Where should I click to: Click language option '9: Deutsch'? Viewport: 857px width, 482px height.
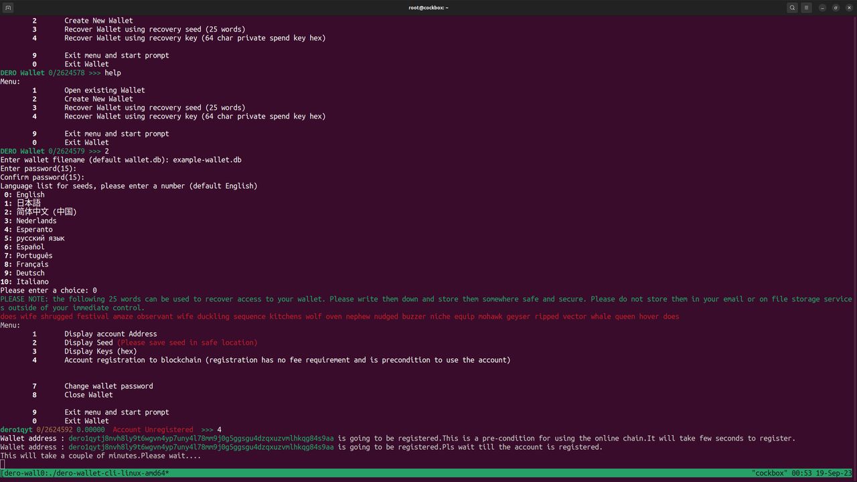pos(24,272)
